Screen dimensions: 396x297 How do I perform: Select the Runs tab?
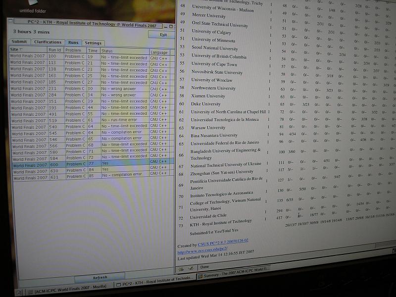[73, 43]
